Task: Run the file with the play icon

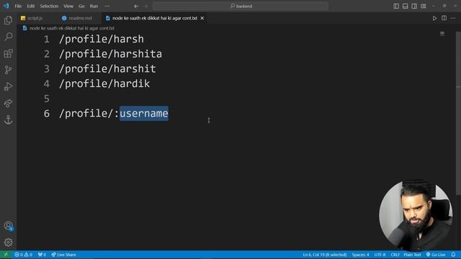Action: [x=434, y=18]
